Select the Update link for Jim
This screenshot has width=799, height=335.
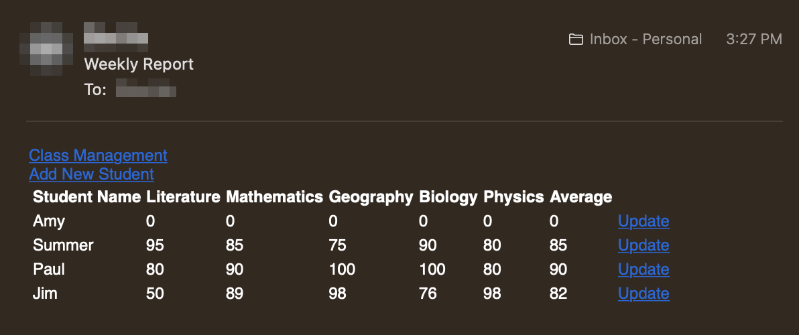tap(643, 293)
